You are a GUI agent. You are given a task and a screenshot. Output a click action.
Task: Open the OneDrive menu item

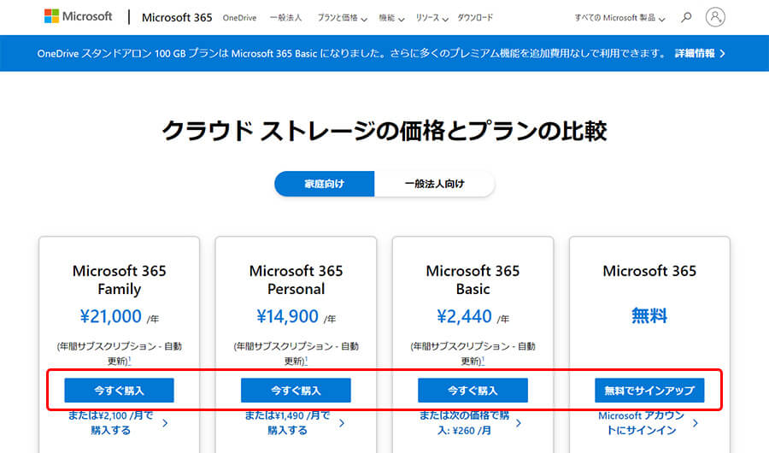tap(239, 18)
